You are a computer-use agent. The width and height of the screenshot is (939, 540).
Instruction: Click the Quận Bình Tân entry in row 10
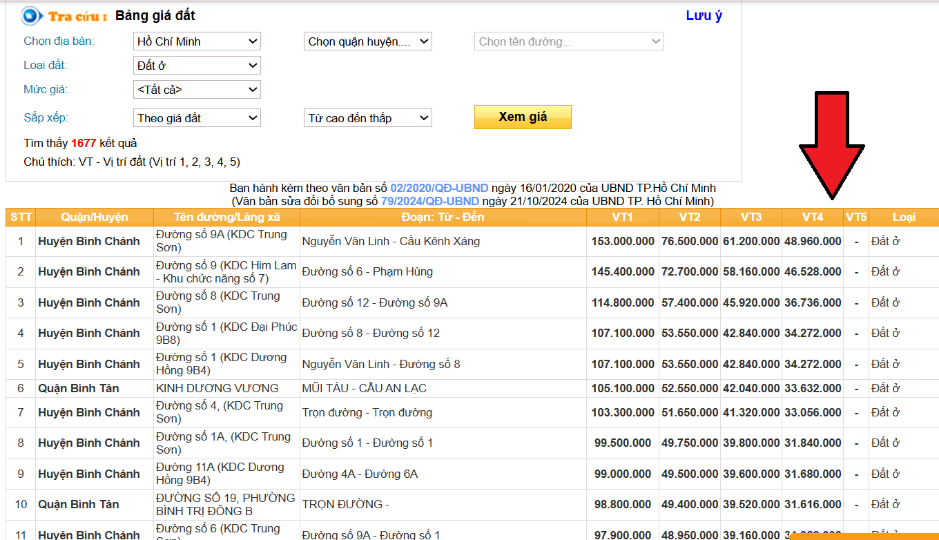(x=79, y=504)
